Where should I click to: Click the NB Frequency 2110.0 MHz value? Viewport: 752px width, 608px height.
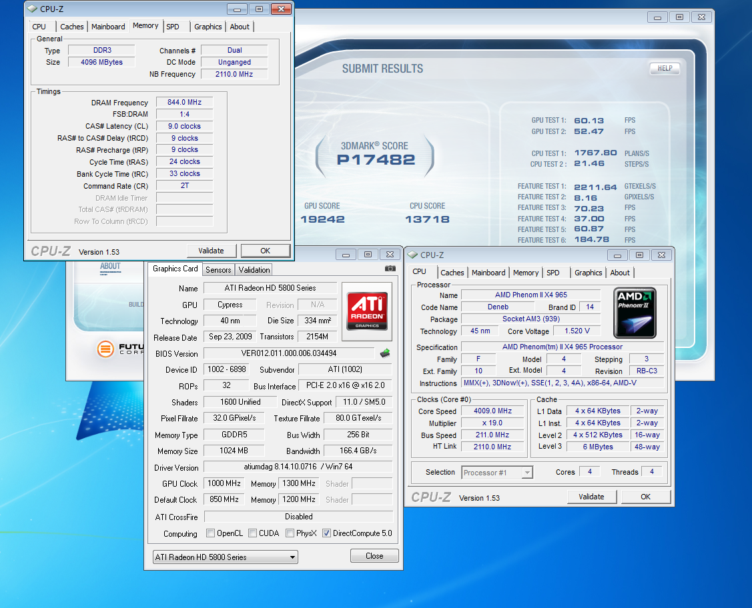coord(234,74)
